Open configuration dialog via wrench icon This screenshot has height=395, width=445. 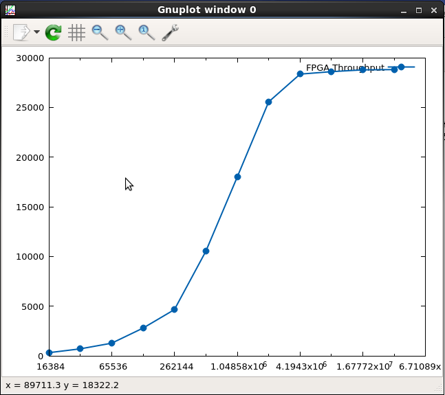point(170,32)
